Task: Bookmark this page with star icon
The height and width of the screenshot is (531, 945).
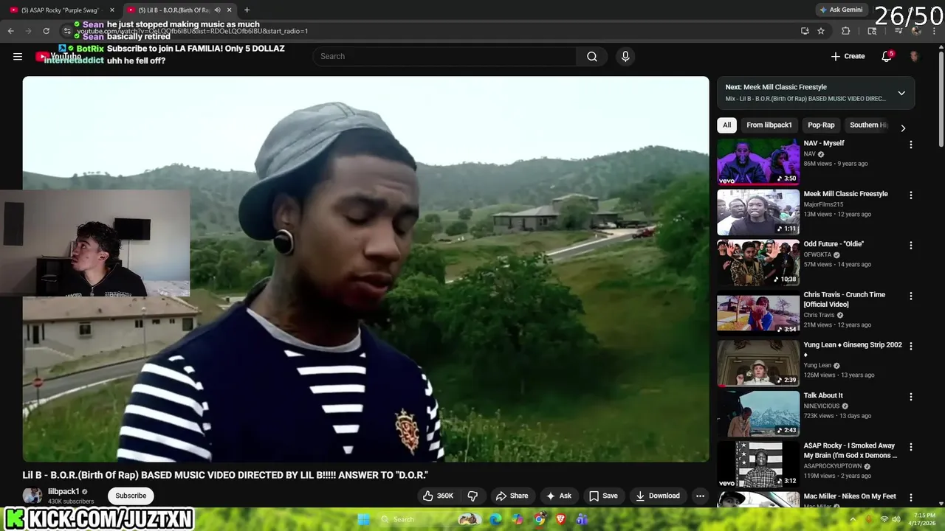Action: 821,31
